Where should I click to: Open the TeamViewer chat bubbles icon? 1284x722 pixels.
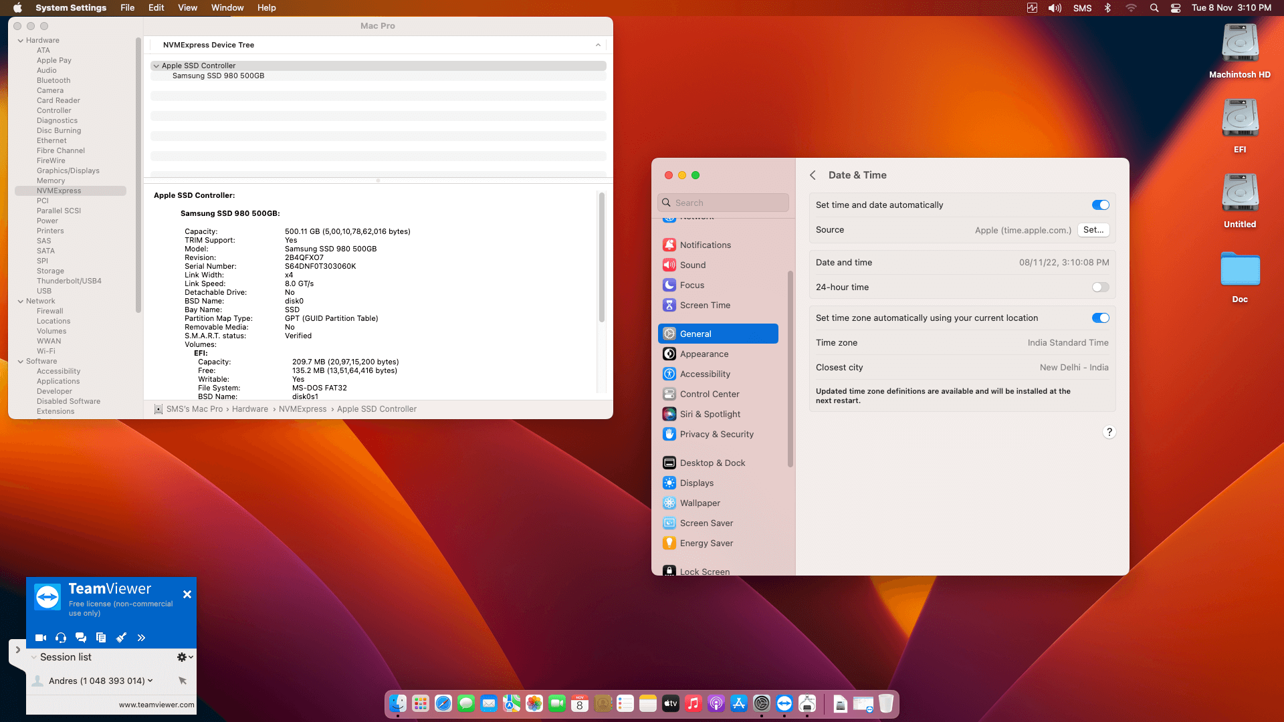(81, 638)
